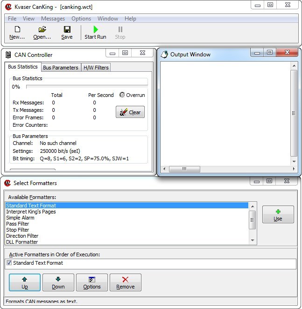
Task: Start the run with green play icon
Action: (x=96, y=29)
